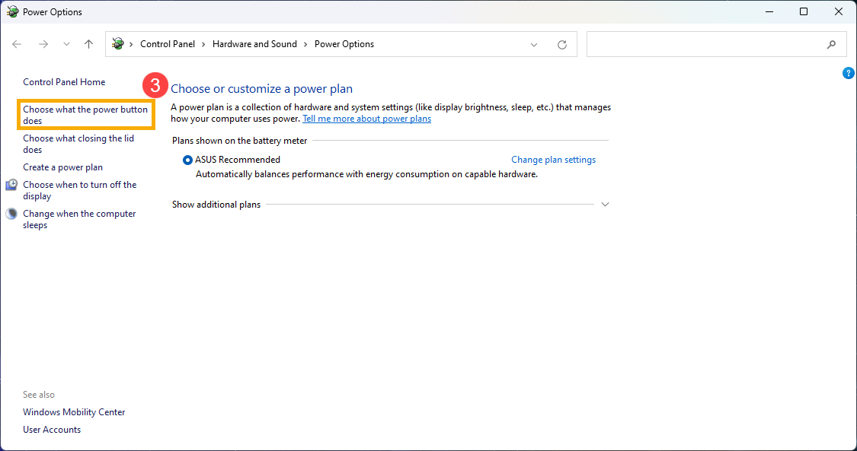Screen dimensions: 857x451
Task: Click the refresh address bar icon
Action: click(562, 44)
